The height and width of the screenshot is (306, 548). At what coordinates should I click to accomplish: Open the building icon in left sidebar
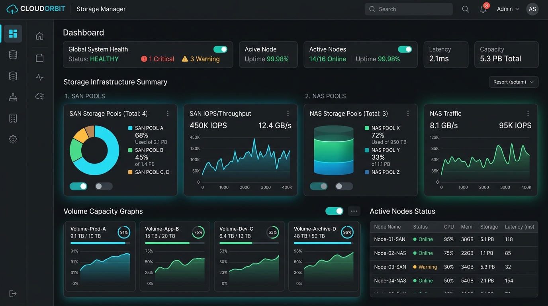click(13, 118)
